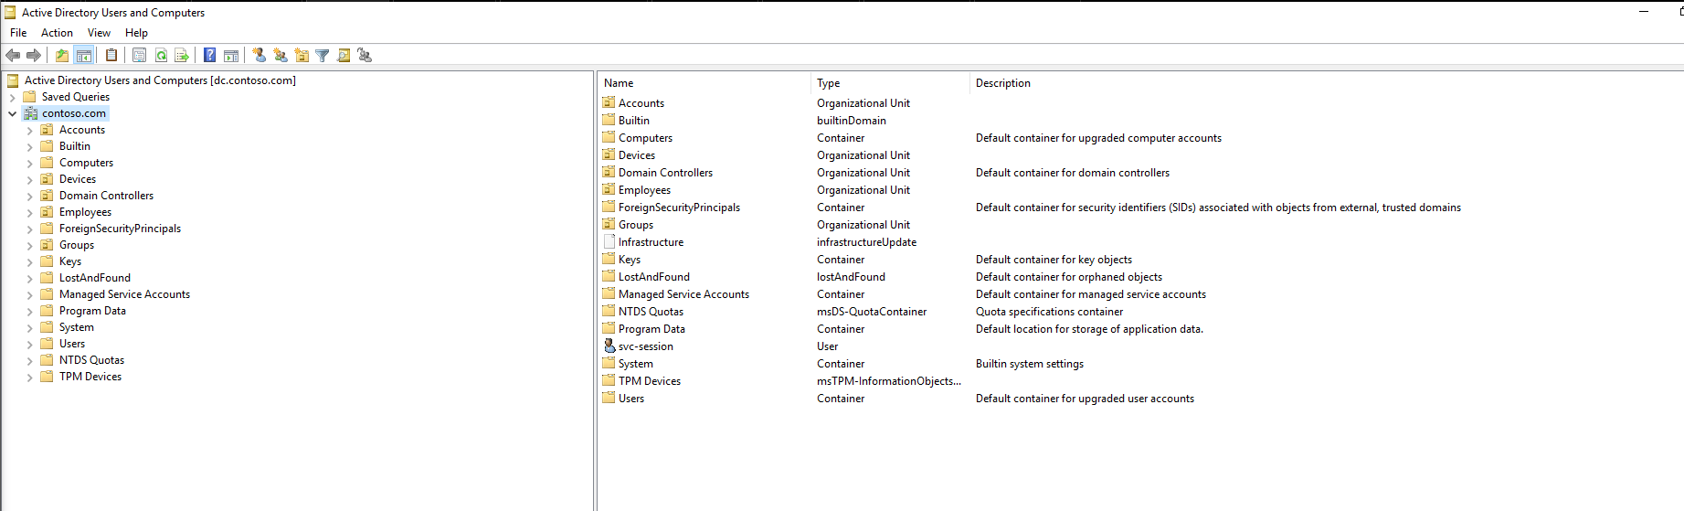This screenshot has width=1684, height=511.
Task: Go up one level with folder icon
Action: [x=62, y=56]
